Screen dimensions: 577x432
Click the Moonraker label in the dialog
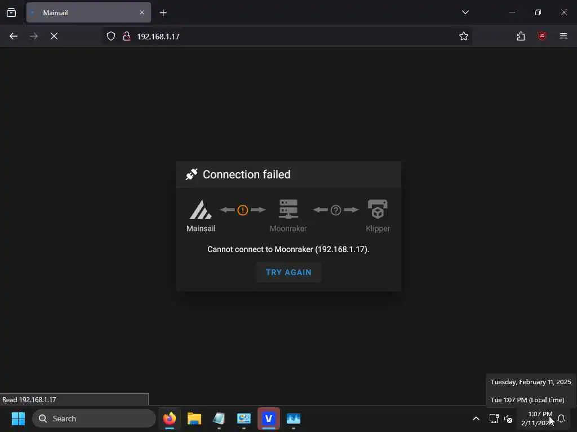[x=288, y=228]
